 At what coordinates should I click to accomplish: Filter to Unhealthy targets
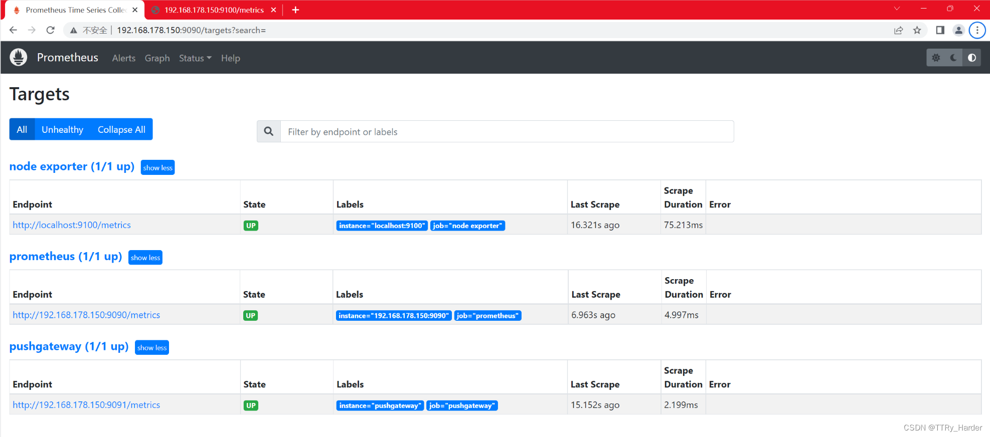(x=63, y=129)
